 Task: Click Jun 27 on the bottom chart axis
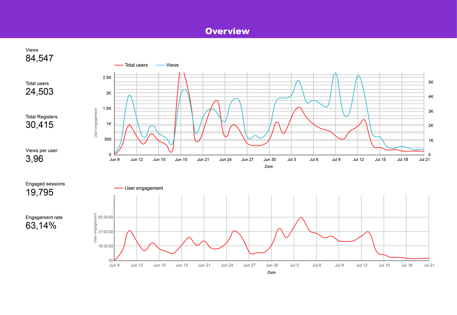pos(249,265)
